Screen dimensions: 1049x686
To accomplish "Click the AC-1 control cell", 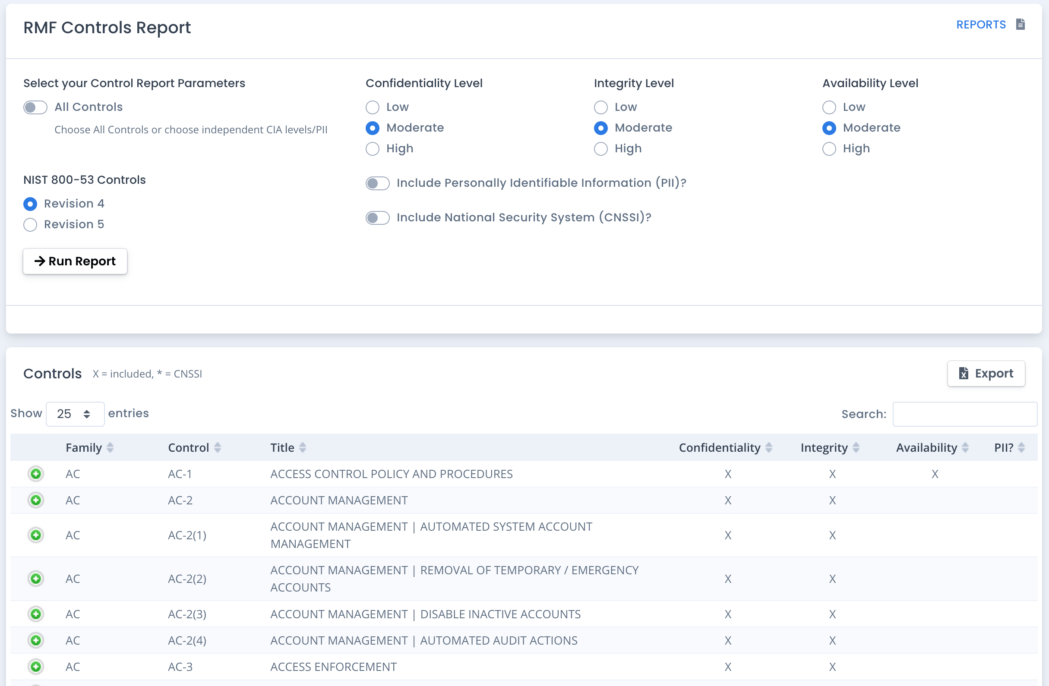I will [x=180, y=474].
